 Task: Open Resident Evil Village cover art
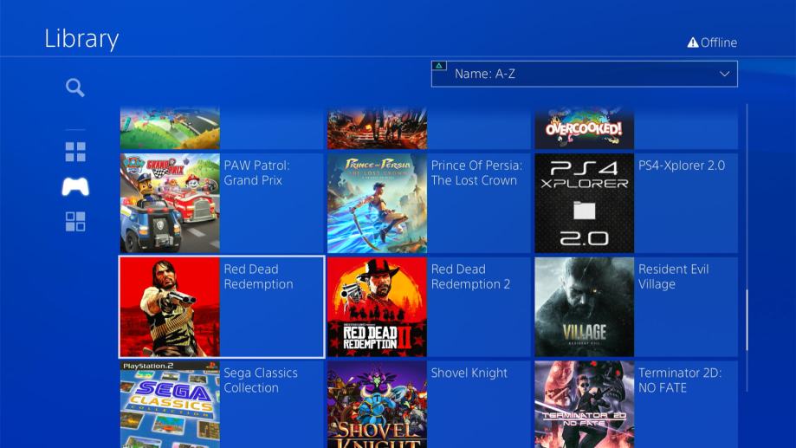pos(585,307)
